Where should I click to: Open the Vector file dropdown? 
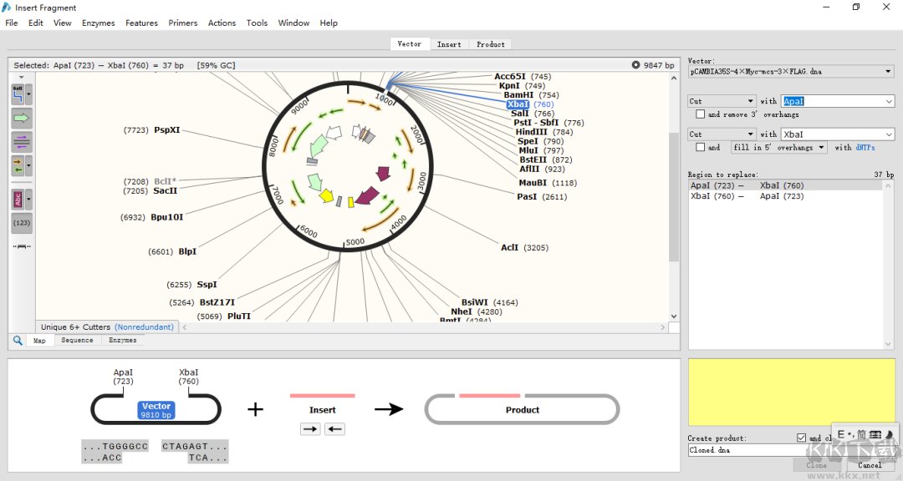coord(888,72)
